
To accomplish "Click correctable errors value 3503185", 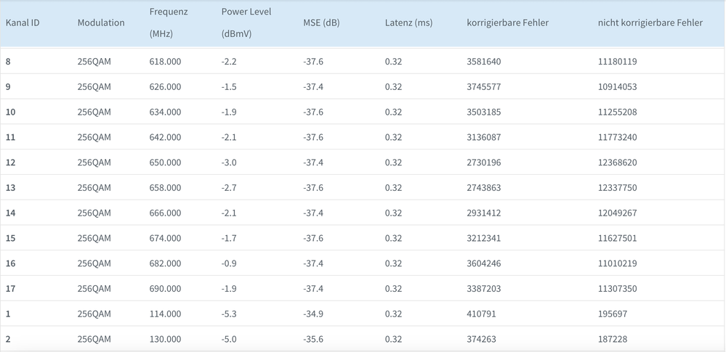I will [484, 112].
